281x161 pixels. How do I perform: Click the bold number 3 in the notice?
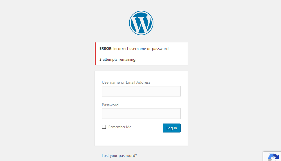pos(100,59)
